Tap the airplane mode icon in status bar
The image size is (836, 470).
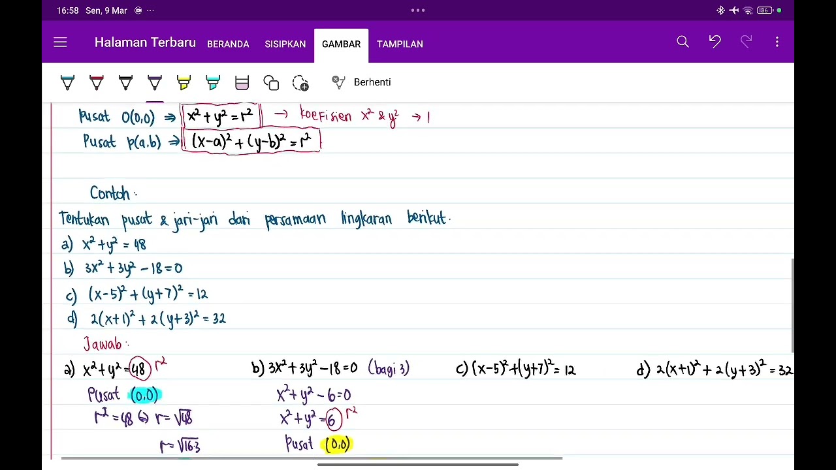tap(734, 10)
